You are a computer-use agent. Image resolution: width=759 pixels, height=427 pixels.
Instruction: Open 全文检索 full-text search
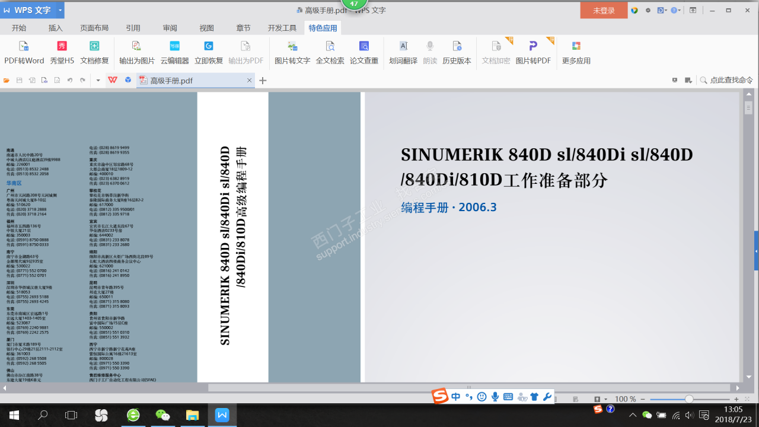tap(330, 53)
